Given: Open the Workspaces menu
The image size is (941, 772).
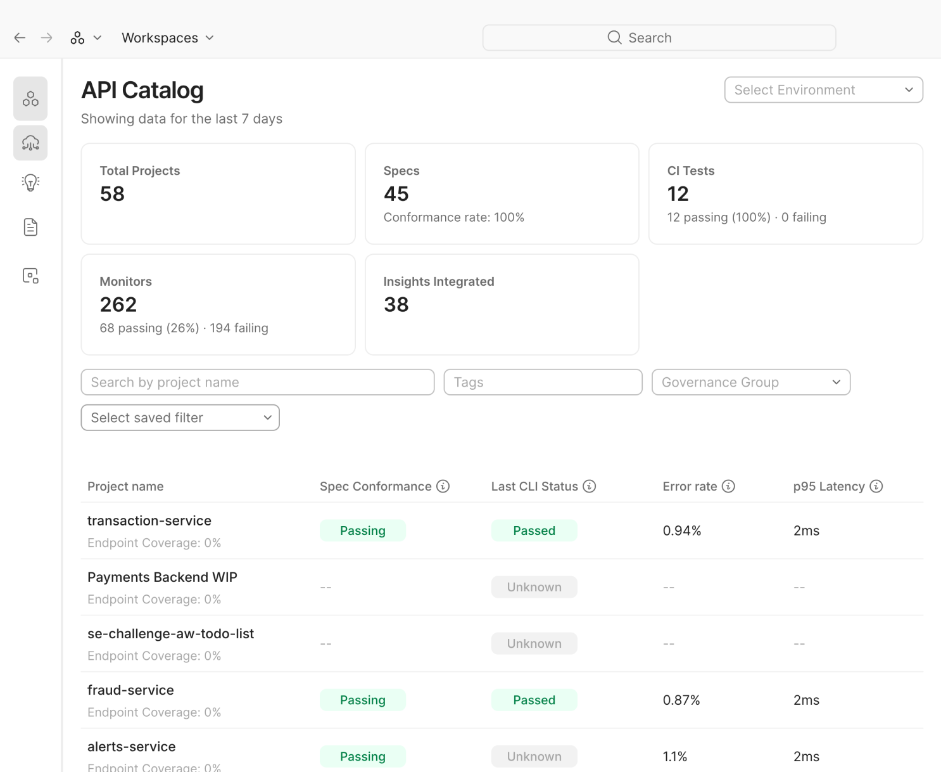Looking at the screenshot, I should coord(167,37).
